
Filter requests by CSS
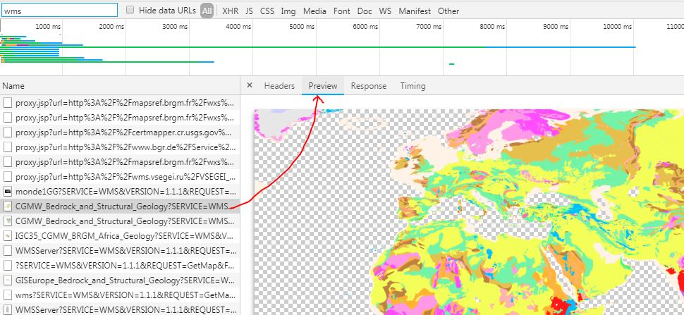click(x=267, y=11)
